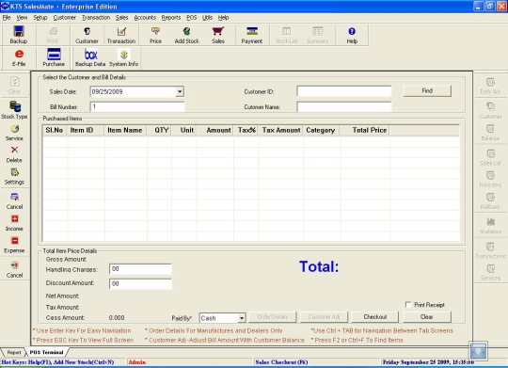
Task: Click the Backup Data box icon
Action: 90,57
